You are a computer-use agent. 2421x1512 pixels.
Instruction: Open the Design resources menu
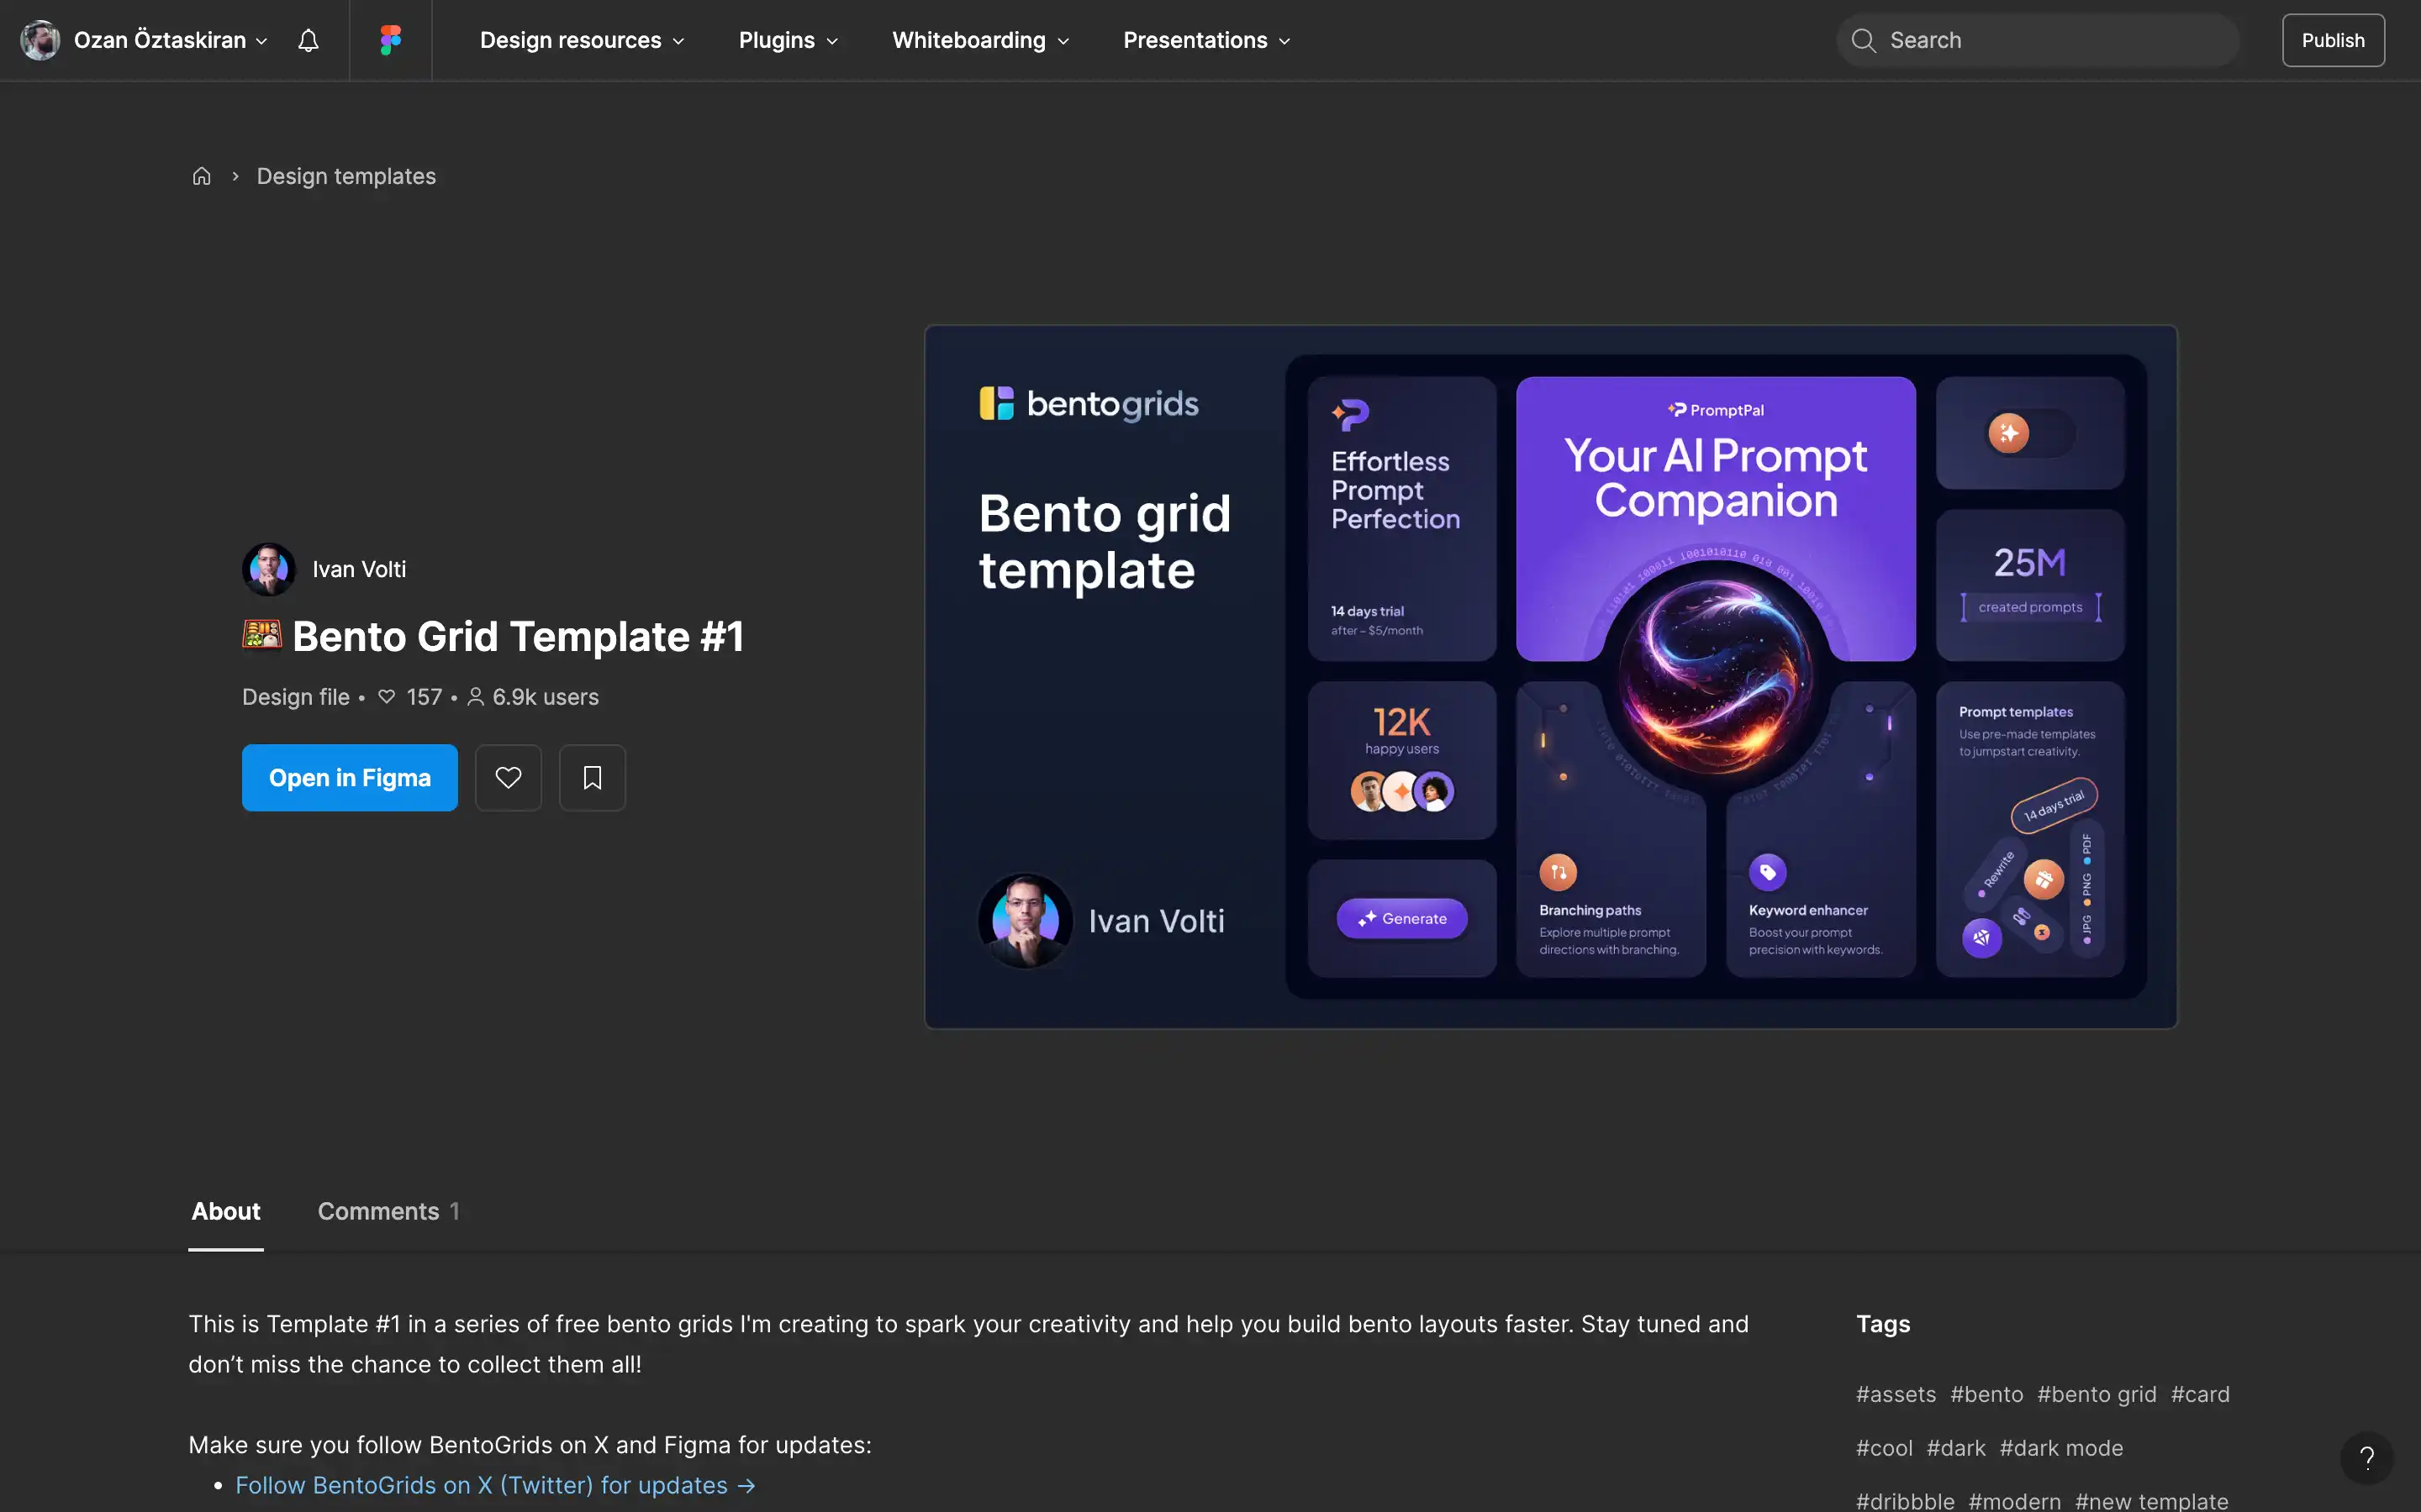click(581, 40)
